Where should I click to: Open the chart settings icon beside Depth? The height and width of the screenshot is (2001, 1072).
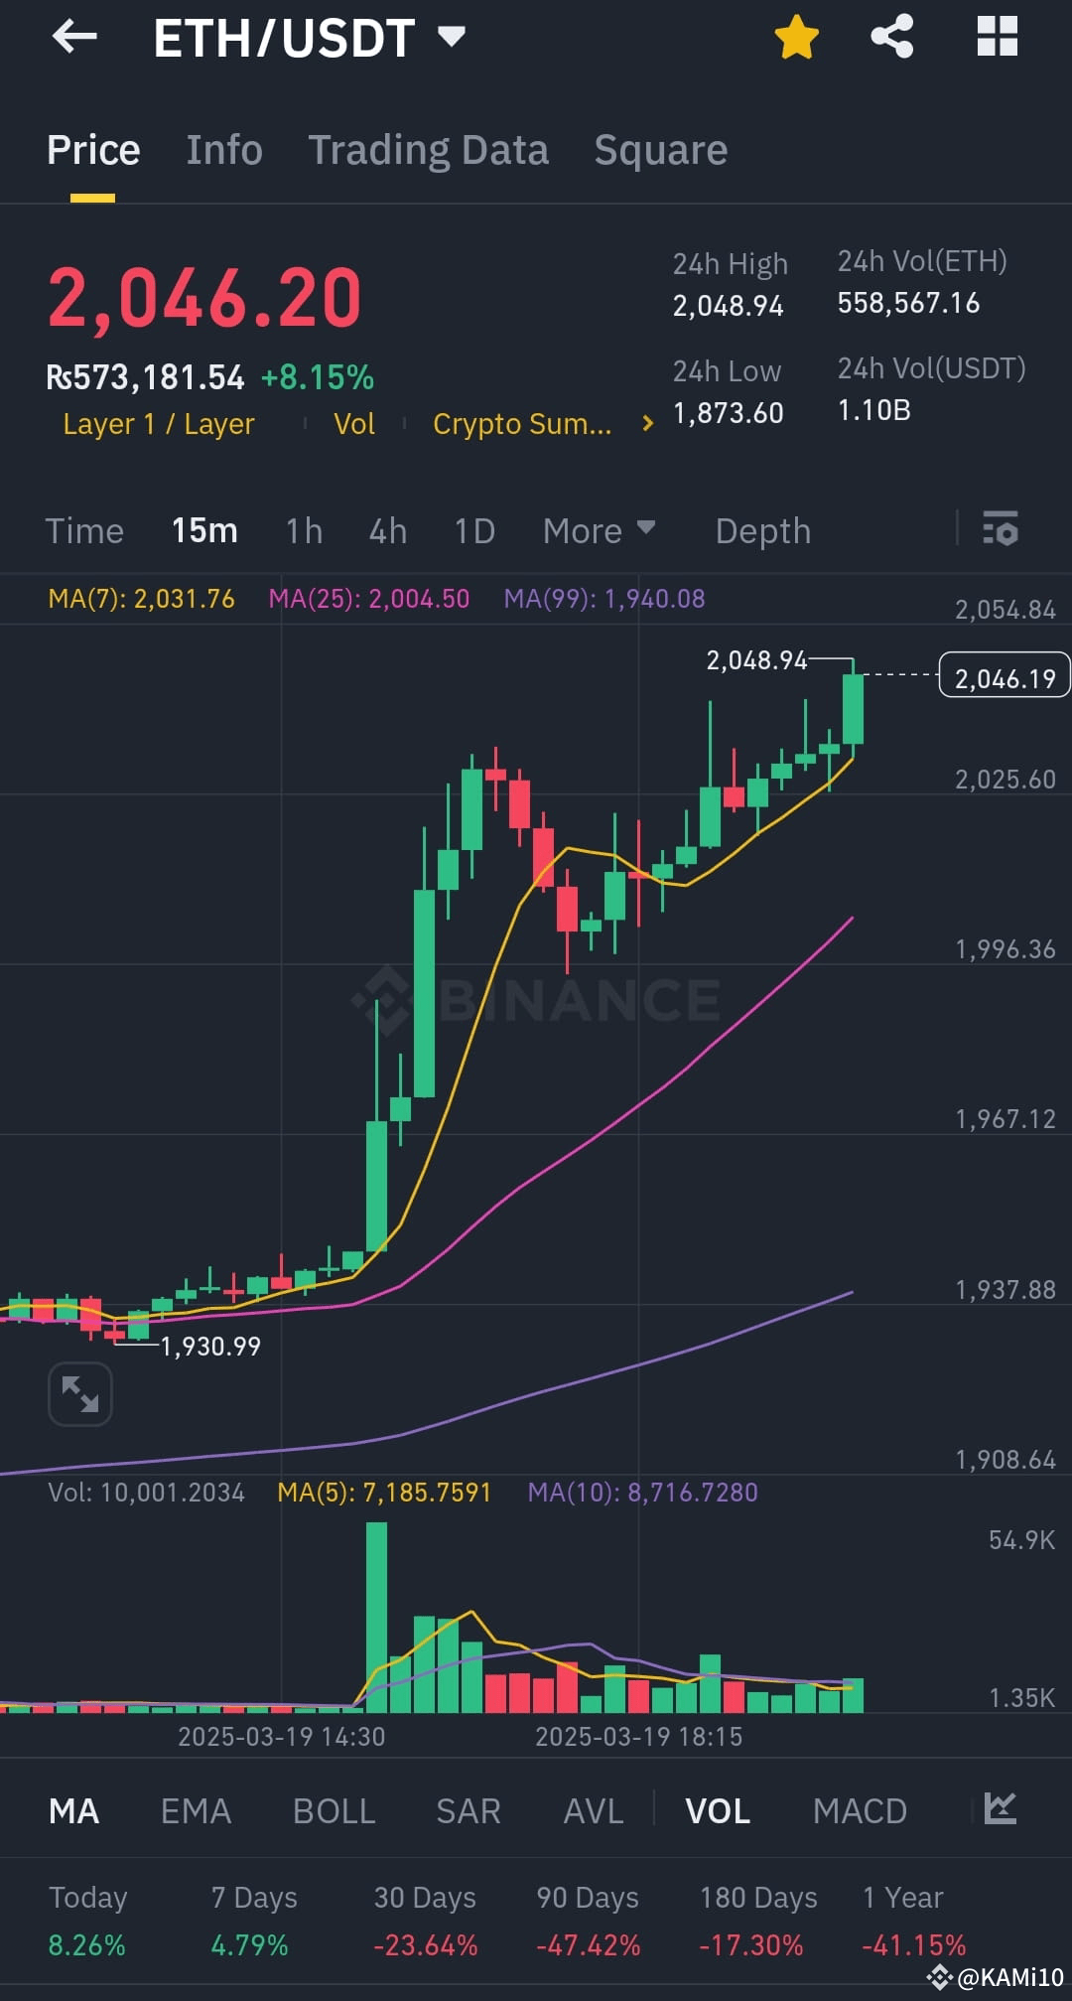pyautogui.click(x=1001, y=530)
